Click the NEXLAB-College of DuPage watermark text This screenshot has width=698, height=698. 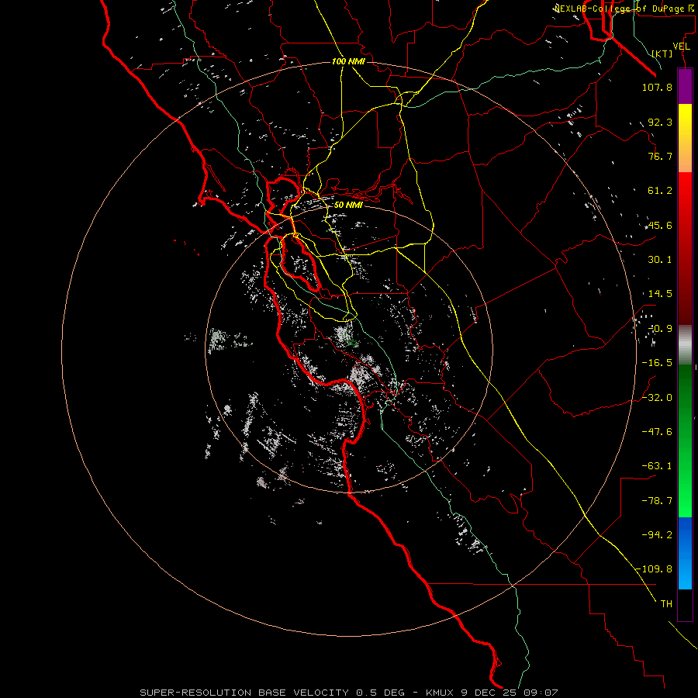pos(624,9)
